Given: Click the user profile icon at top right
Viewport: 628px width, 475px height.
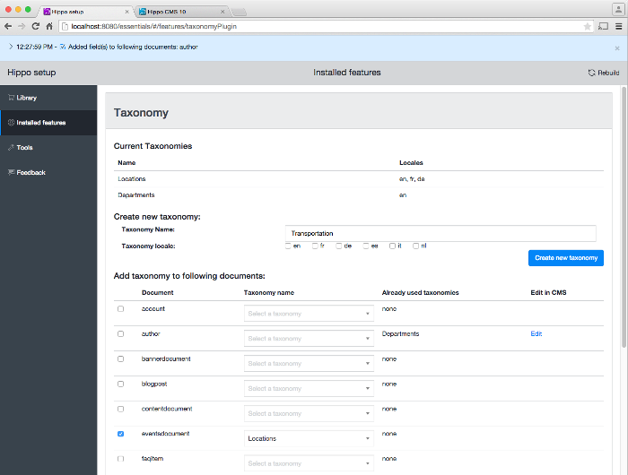Looking at the screenshot, I should pyautogui.click(x=617, y=9).
